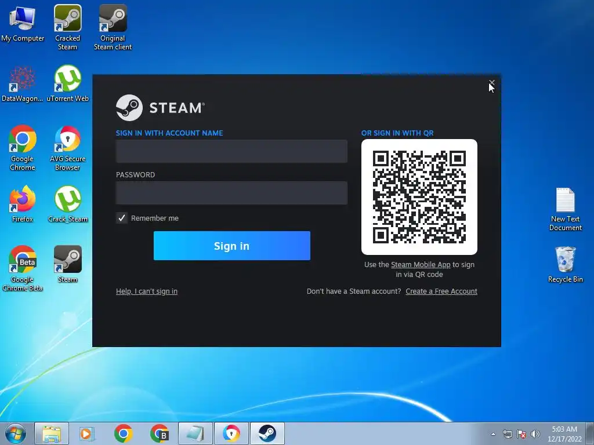Screen dimensions: 594x445
Task: Open the Cracked Steam shortcut
Action: pos(67,28)
